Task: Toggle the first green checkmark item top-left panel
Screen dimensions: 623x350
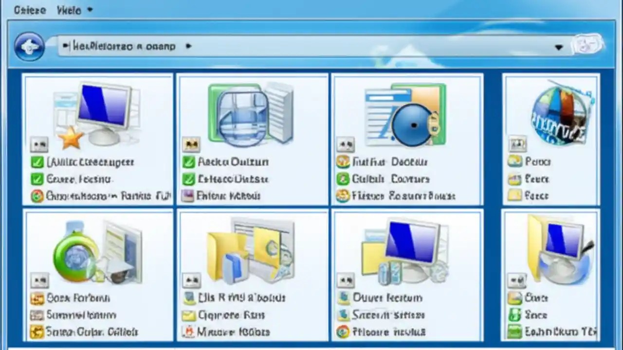Action: pyautogui.click(x=38, y=162)
